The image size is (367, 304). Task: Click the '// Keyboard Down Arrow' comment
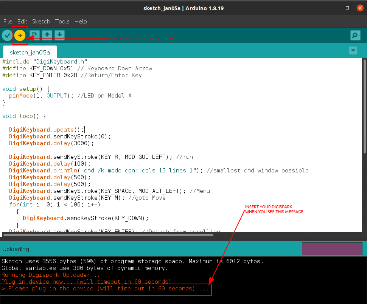point(115,68)
